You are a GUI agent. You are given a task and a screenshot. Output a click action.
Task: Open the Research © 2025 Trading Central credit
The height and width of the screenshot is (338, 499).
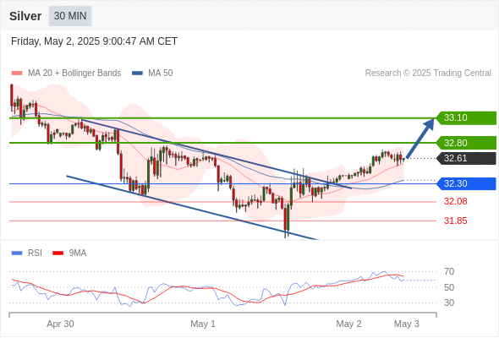[428, 74]
